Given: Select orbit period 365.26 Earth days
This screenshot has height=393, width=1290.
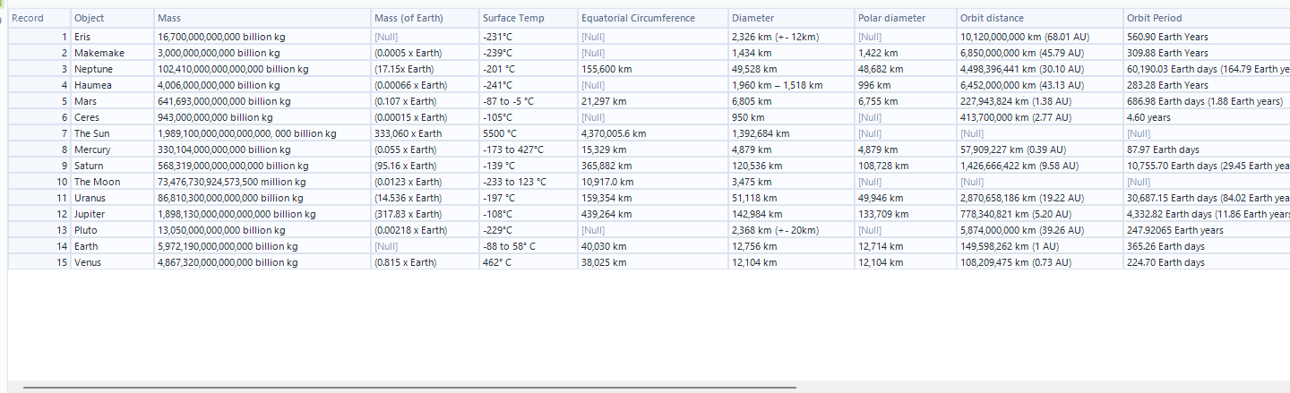Looking at the screenshot, I should [x=1207, y=246].
